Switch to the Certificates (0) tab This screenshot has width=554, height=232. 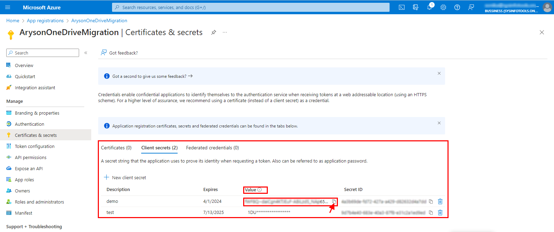tap(116, 148)
